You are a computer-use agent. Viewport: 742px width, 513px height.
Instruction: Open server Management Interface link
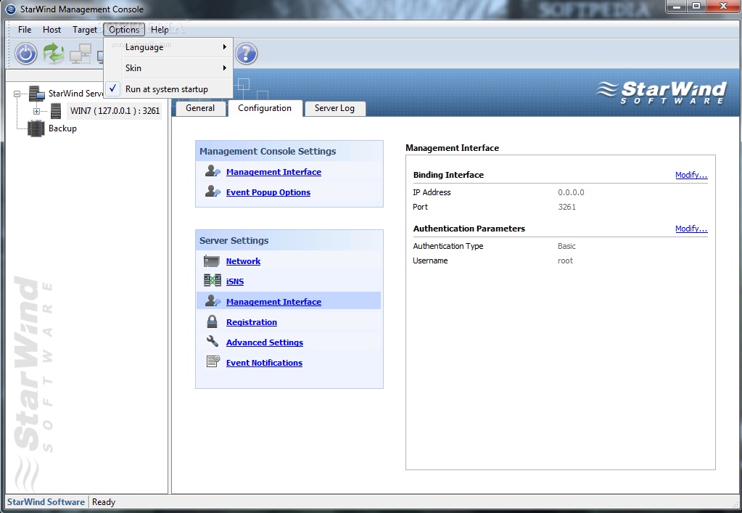click(273, 301)
